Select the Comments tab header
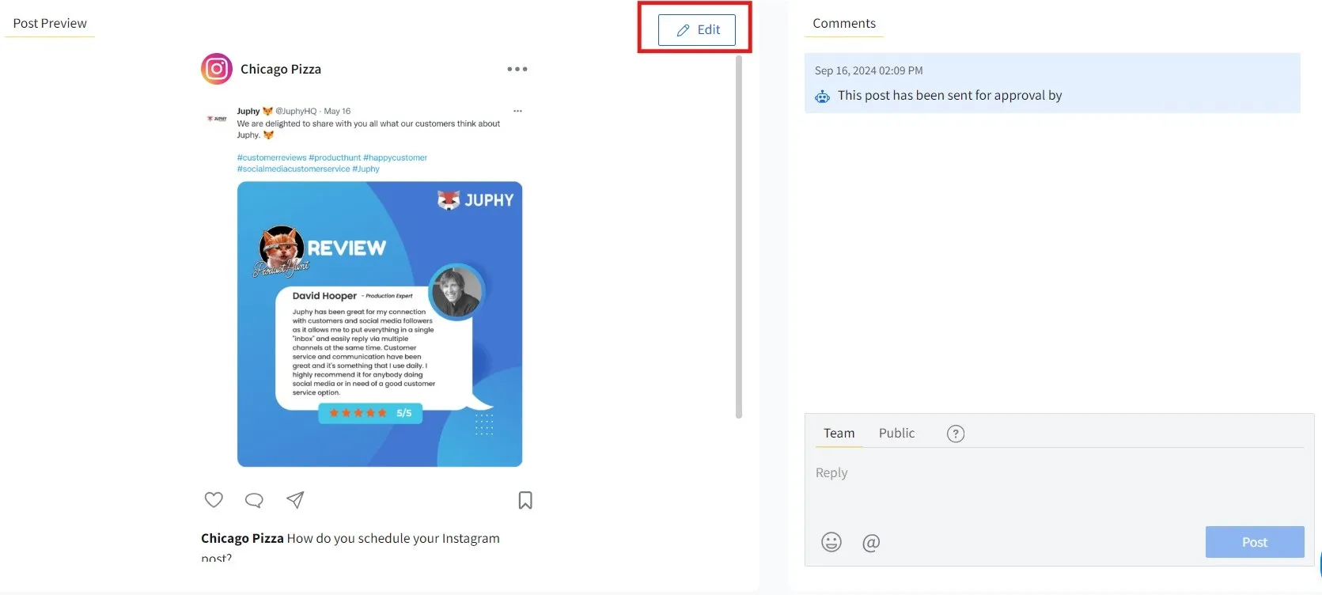 844,24
